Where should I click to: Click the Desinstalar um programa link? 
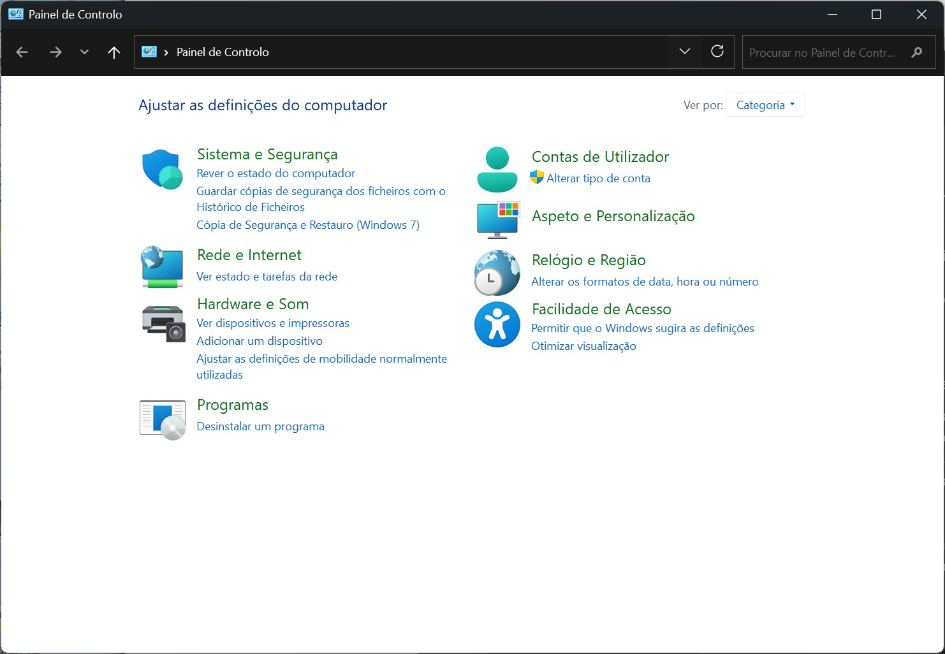[260, 426]
